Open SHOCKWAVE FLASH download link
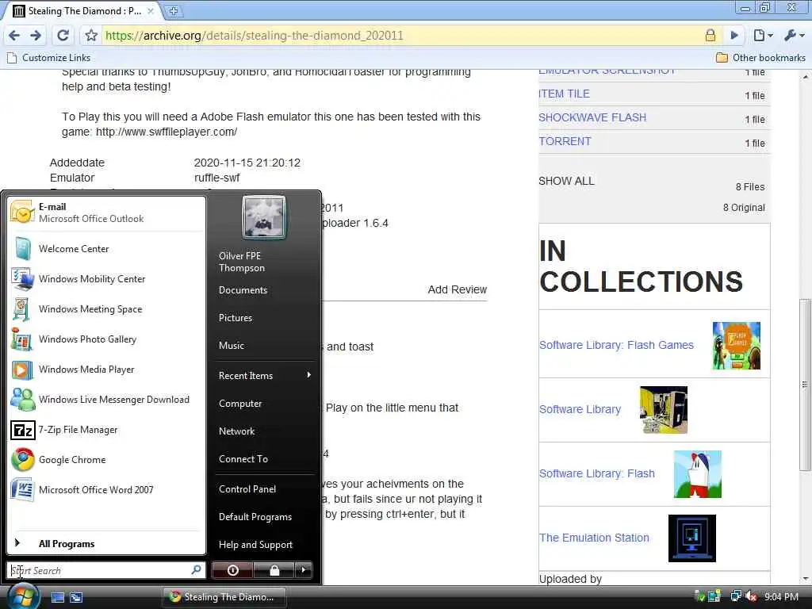The image size is (812, 609). (592, 117)
